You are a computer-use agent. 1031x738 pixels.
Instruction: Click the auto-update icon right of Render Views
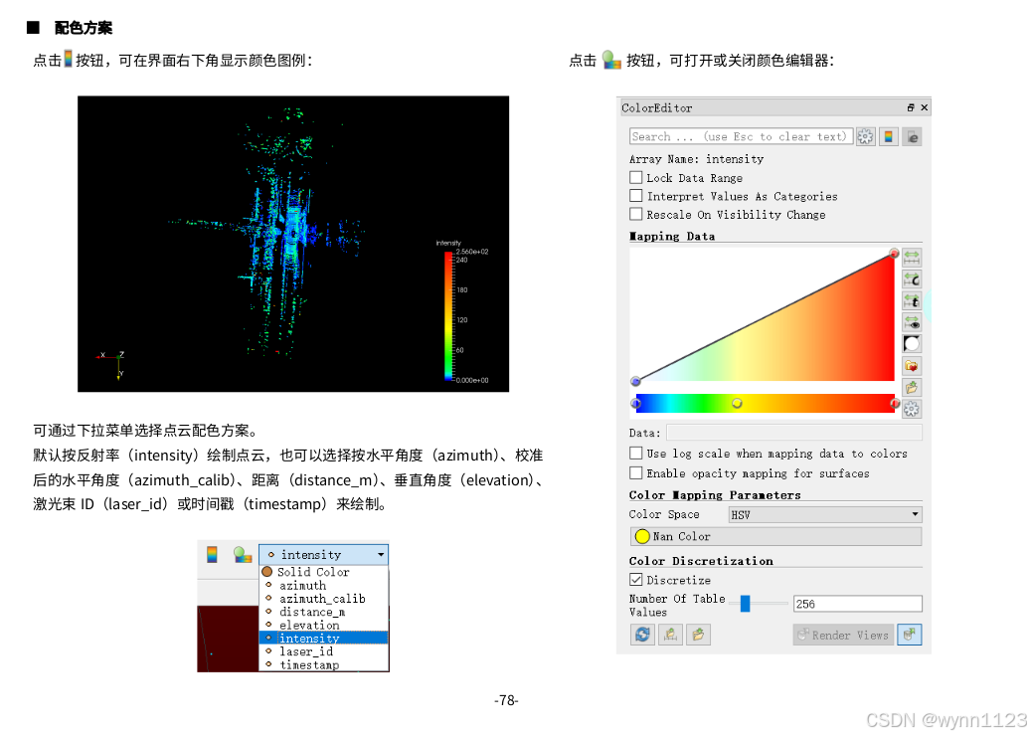click(x=910, y=635)
